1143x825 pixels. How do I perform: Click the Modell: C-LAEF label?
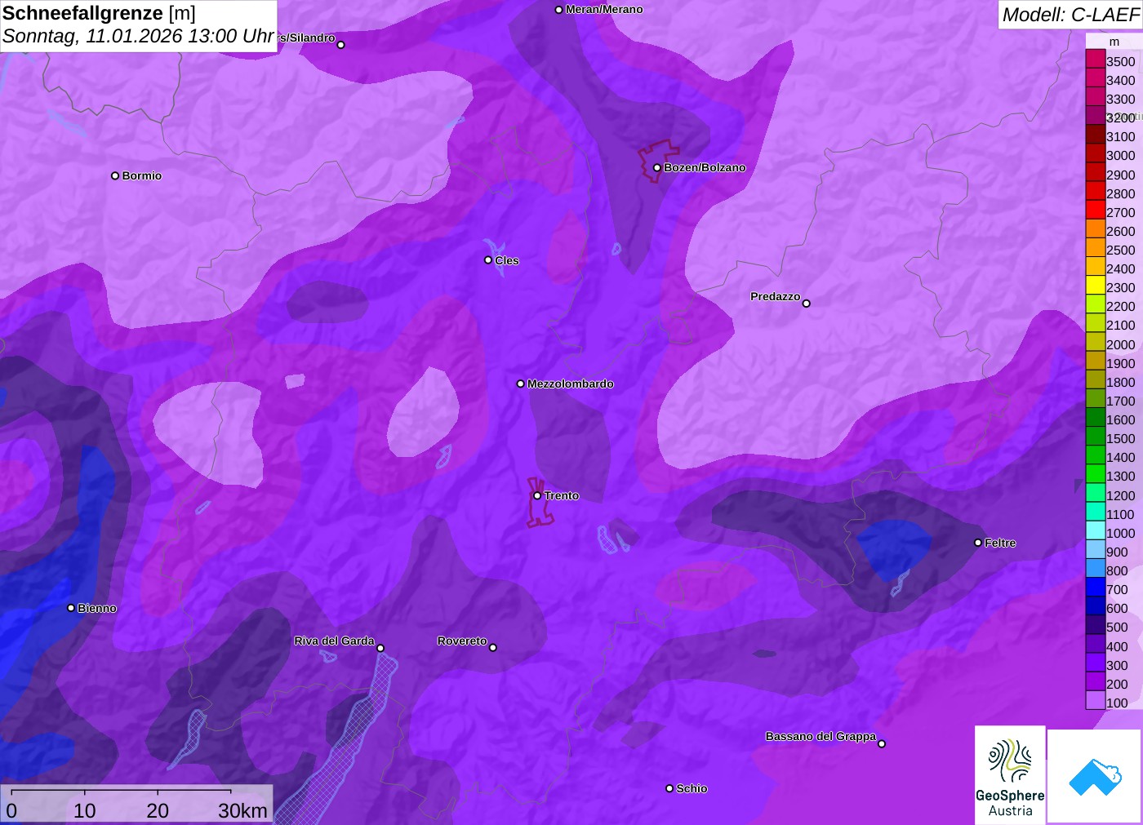pos(1070,15)
